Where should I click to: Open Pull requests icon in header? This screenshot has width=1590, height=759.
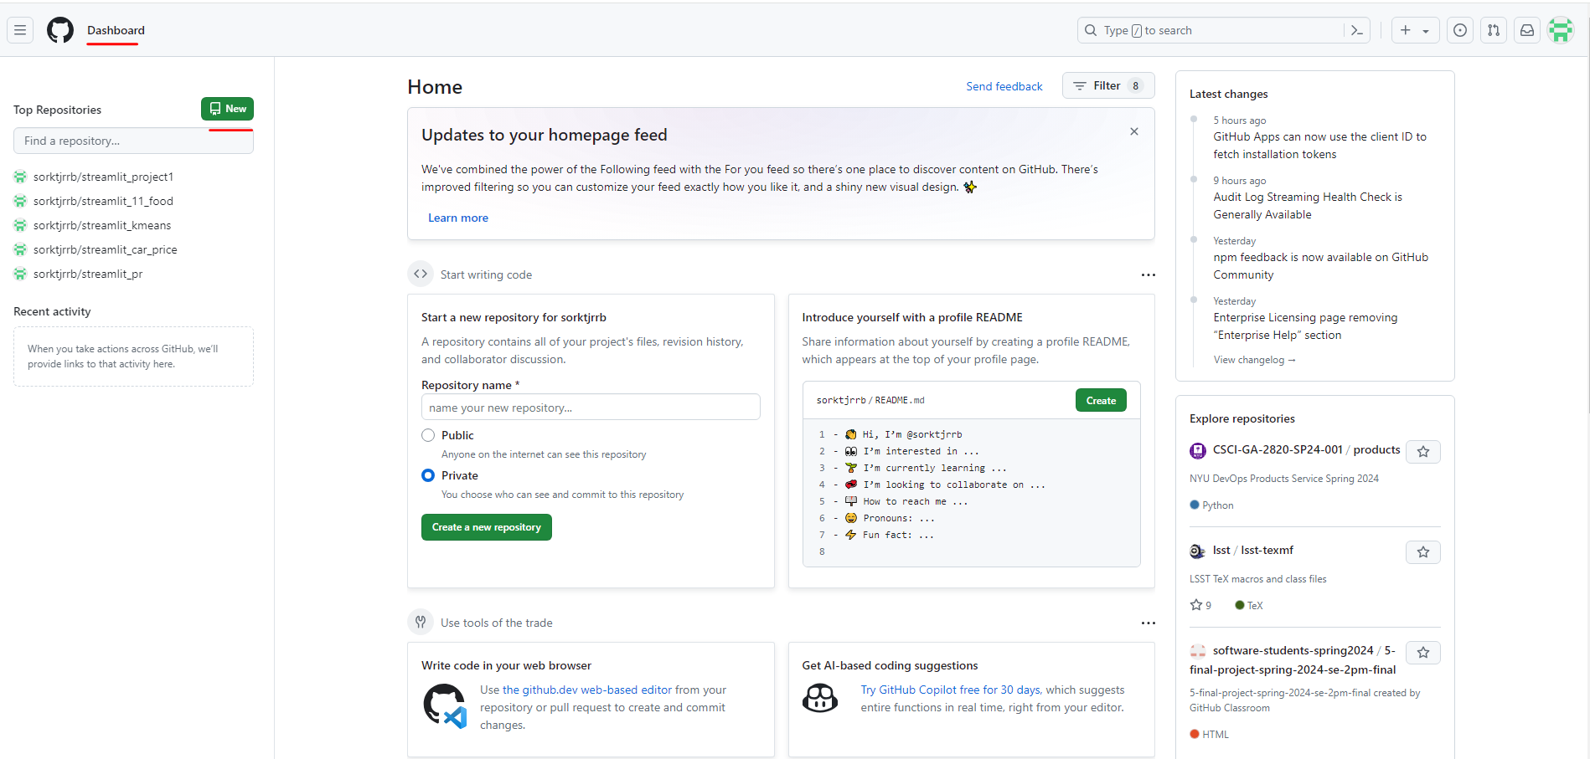(x=1494, y=30)
